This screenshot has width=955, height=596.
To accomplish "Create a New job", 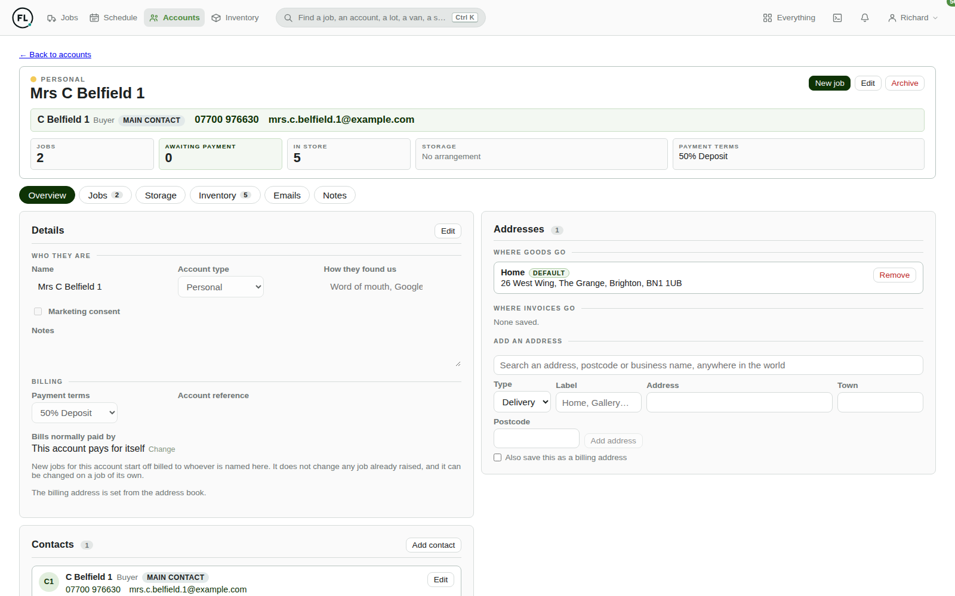I will 830,83.
